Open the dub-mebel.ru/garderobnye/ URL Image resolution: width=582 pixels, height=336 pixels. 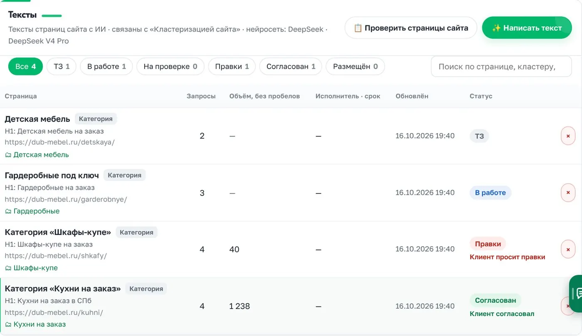pos(66,199)
